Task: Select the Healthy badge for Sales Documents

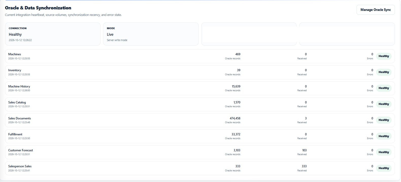Action: click(x=384, y=120)
